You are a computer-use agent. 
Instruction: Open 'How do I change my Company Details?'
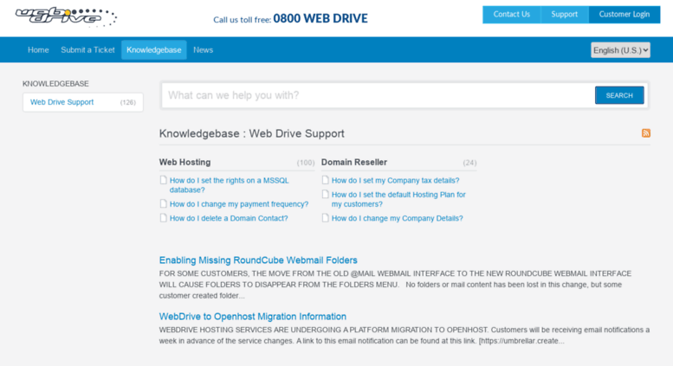tap(397, 218)
